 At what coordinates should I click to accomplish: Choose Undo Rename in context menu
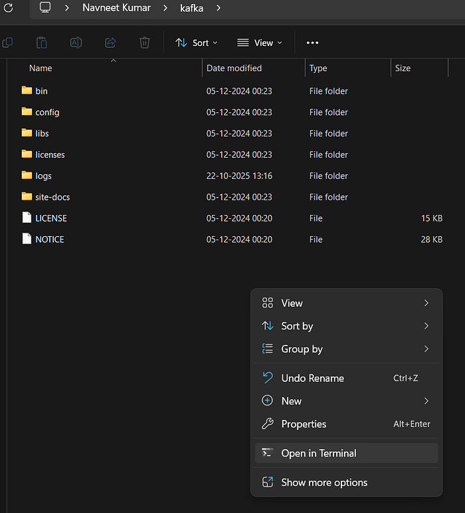click(346, 378)
